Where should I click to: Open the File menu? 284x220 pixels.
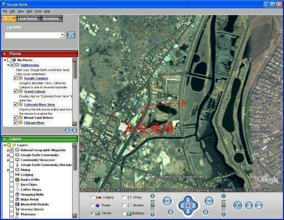coord(5,12)
